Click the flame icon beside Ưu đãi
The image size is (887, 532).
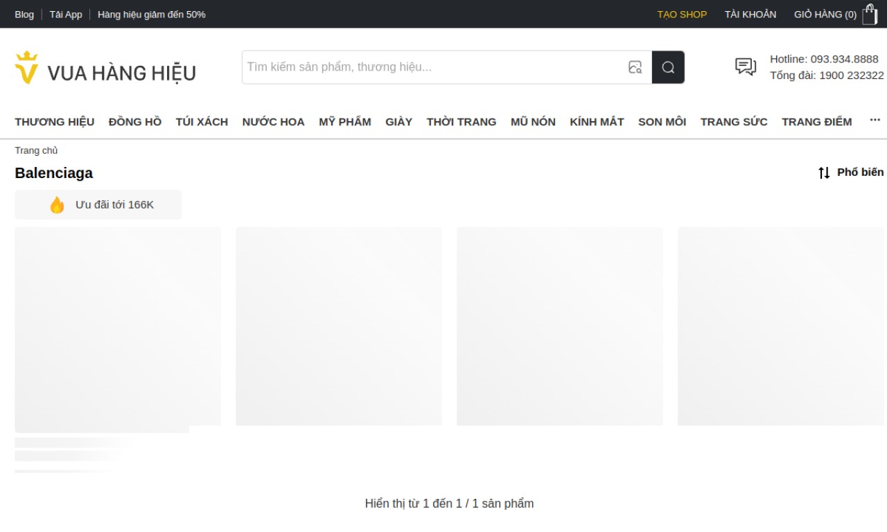pos(57,205)
